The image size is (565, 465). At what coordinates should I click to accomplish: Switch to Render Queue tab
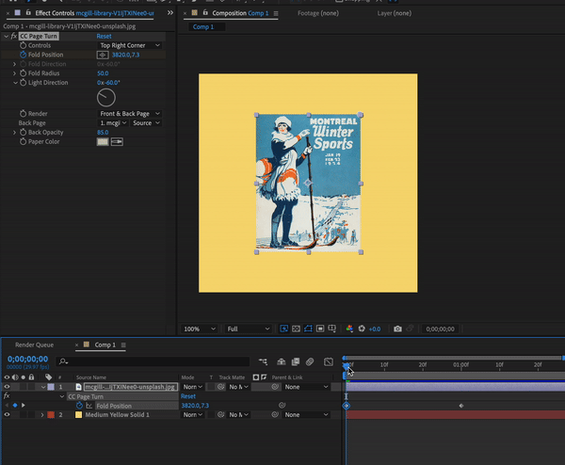[34, 345]
